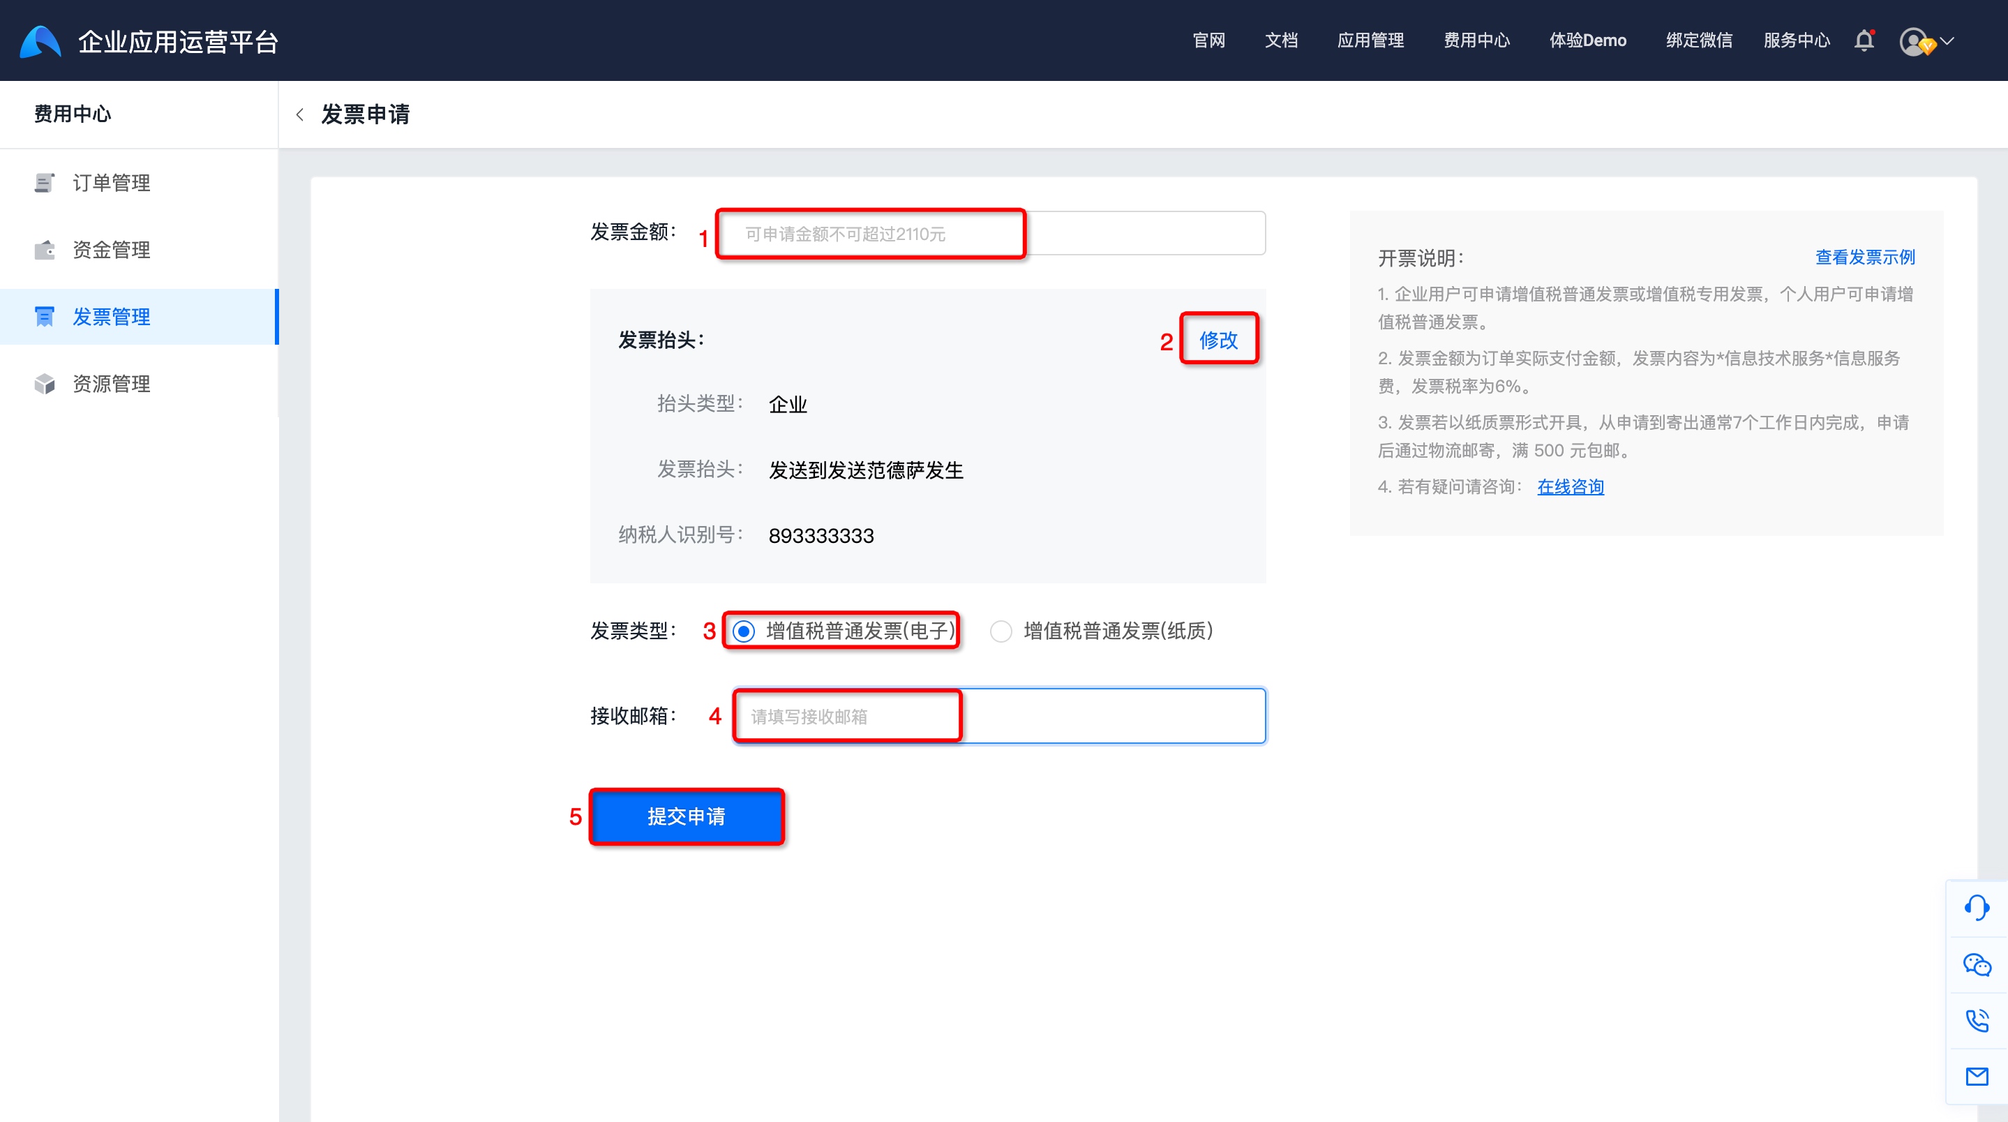Screen dimensions: 2008x1122
Task: Focus the 接收邮箱 input field
Action: click(x=999, y=716)
